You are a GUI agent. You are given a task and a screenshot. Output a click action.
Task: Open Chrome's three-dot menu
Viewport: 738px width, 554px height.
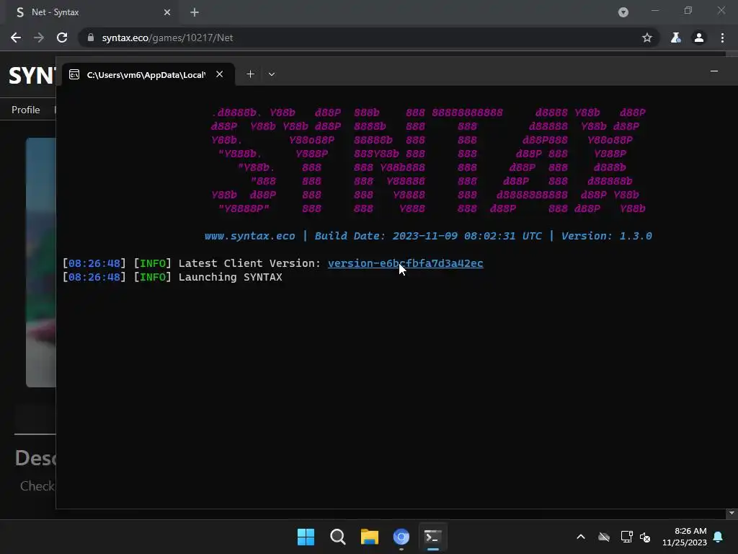pos(722,38)
